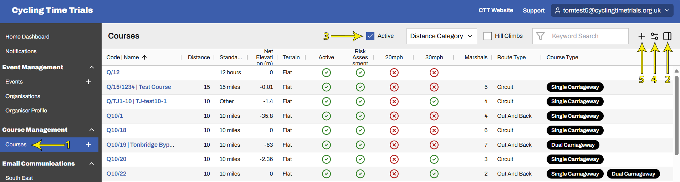The width and height of the screenshot is (680, 182).
Task: Enable the Hill Climbs checkbox
Action: point(487,36)
